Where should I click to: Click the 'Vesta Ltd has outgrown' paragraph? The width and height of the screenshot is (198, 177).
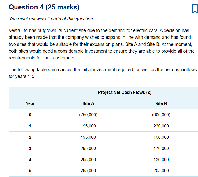[x=102, y=44]
